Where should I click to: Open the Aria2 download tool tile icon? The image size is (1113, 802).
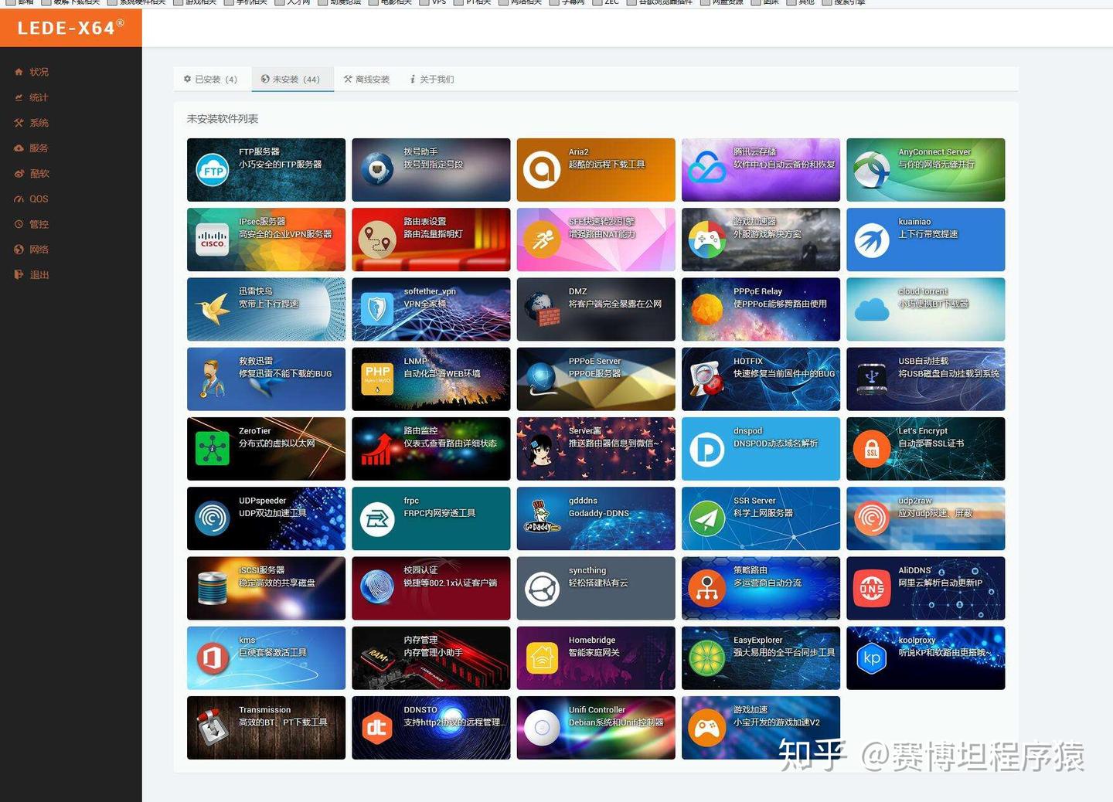543,169
